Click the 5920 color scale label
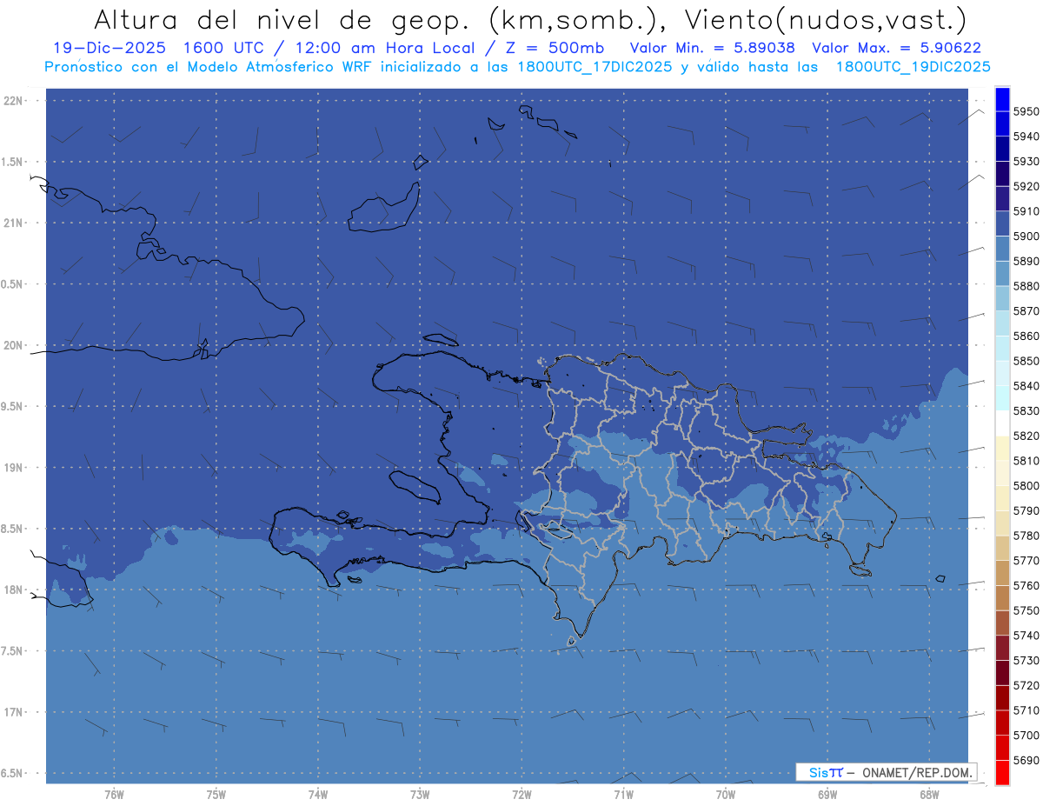 (x=1026, y=186)
